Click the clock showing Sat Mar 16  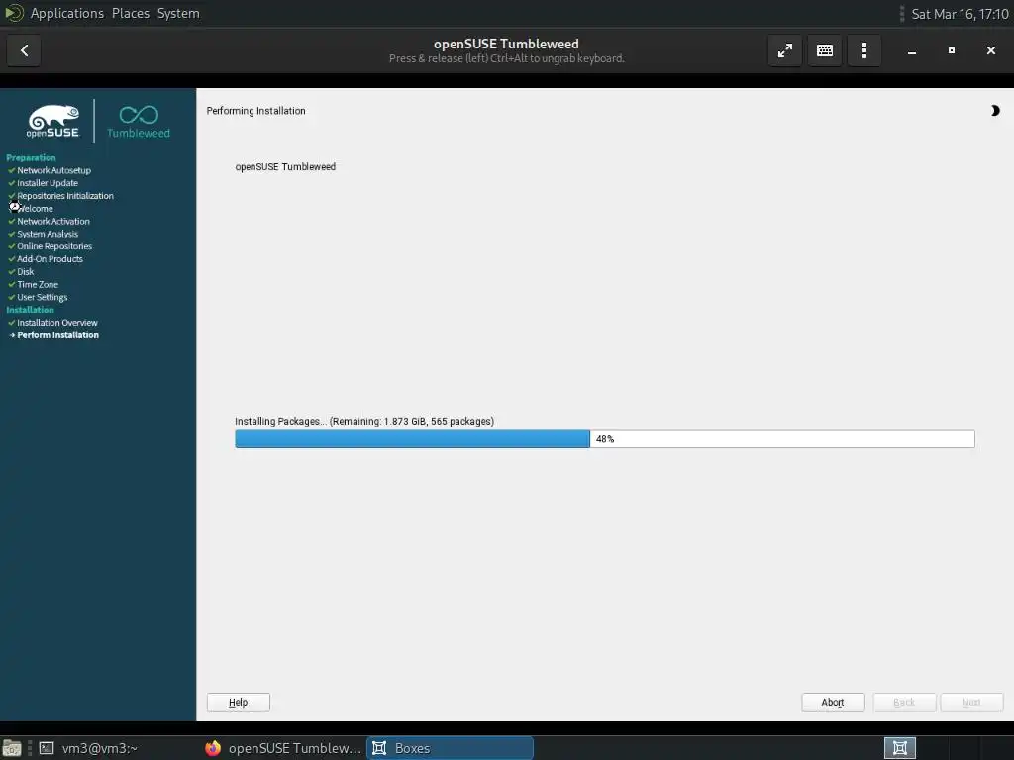point(960,14)
